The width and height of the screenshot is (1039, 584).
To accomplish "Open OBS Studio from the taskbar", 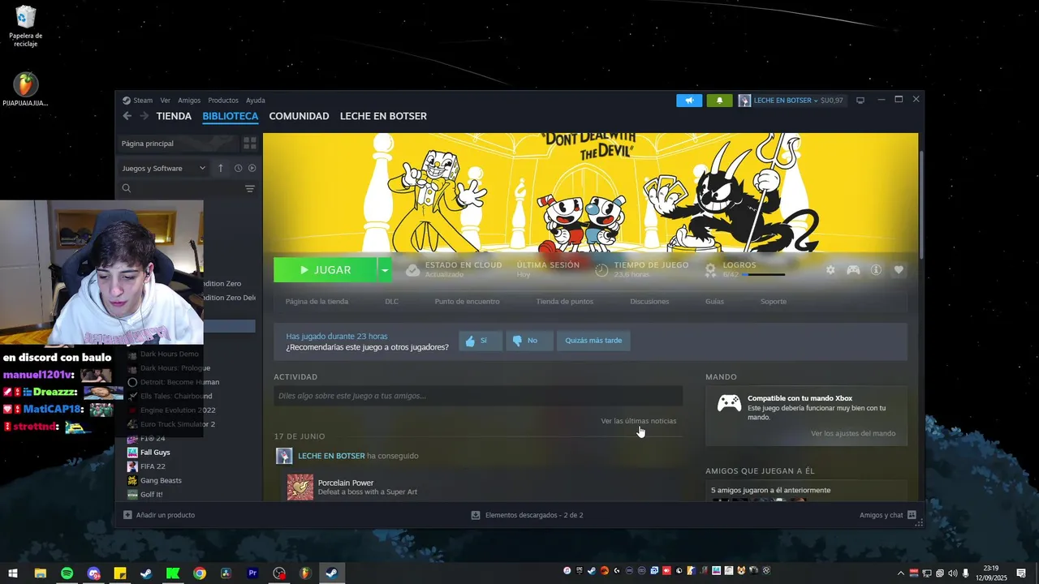I will [279, 573].
